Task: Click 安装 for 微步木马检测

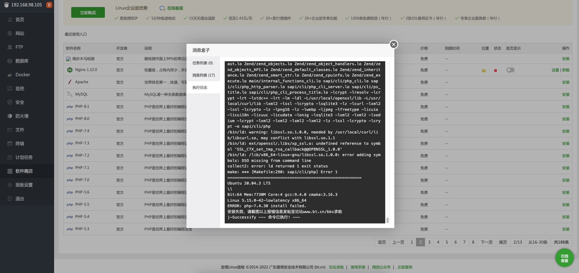Action: [x=566, y=59]
